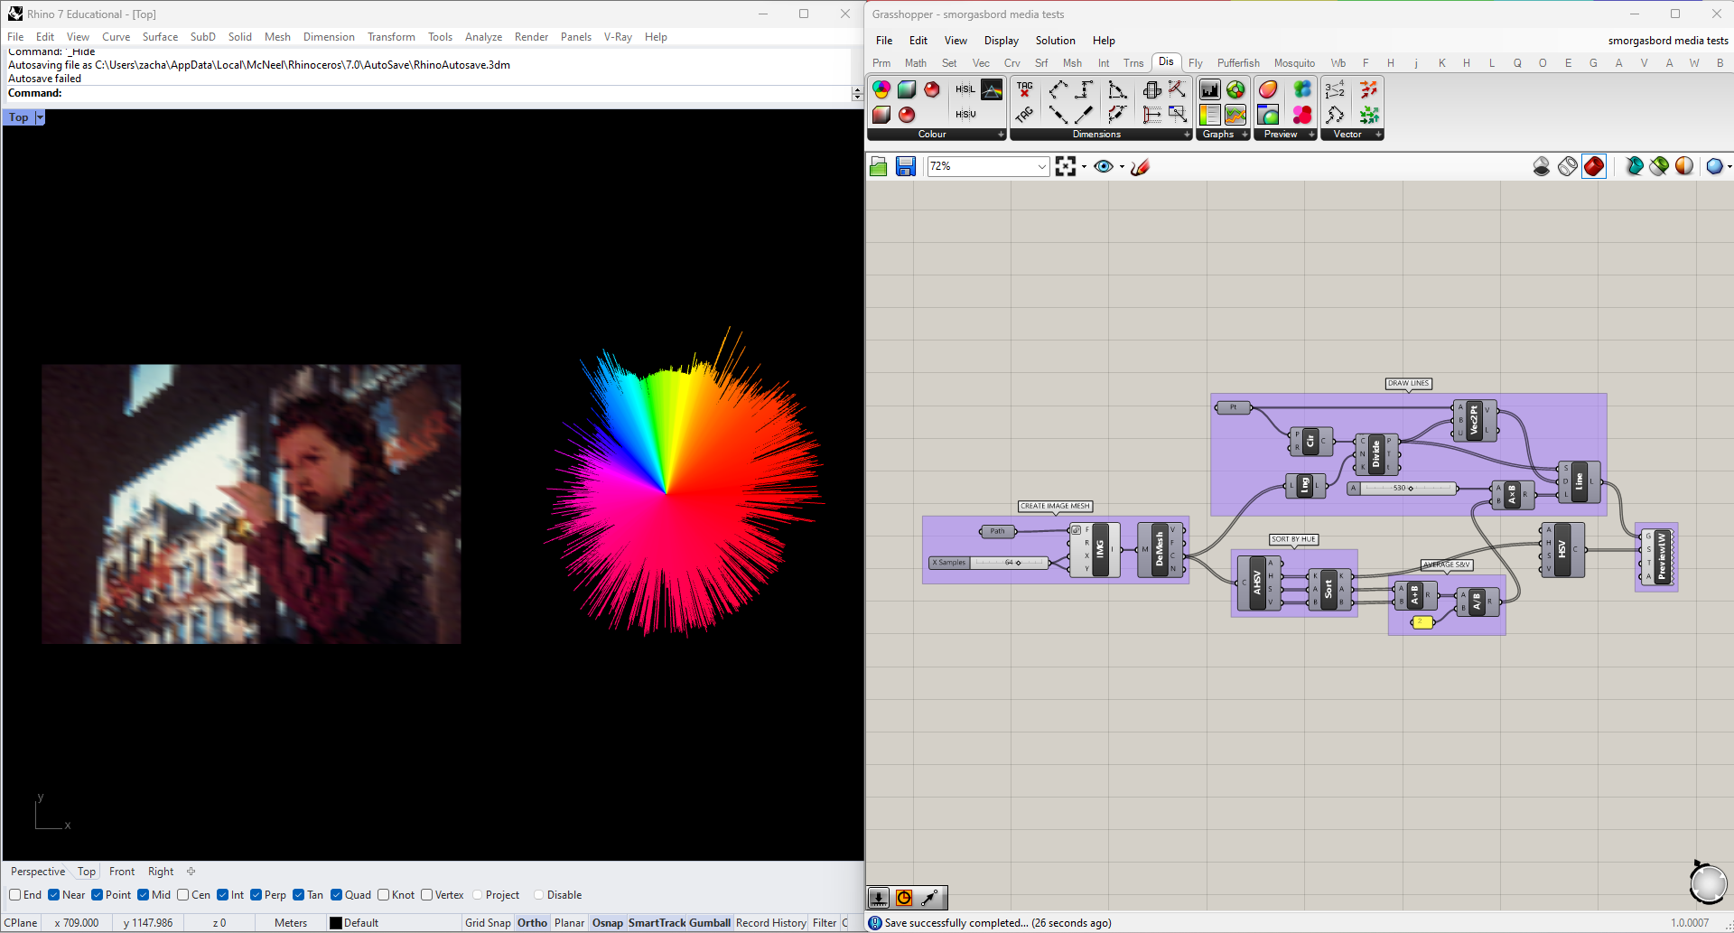Open the 72% zoom level dropdown
Viewport: 1734px width, 933px height.
(1041, 166)
